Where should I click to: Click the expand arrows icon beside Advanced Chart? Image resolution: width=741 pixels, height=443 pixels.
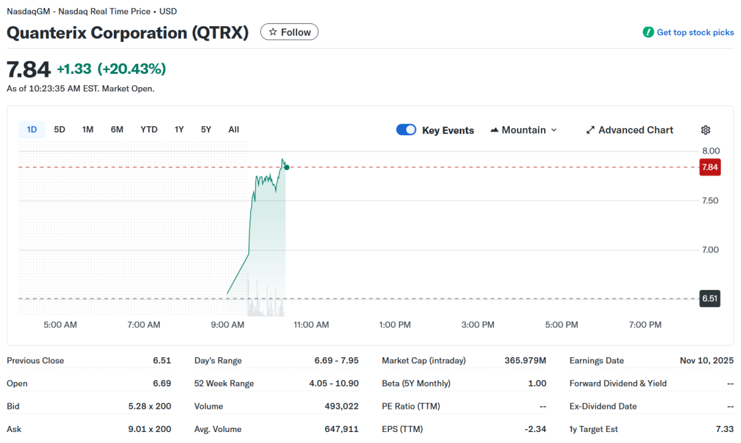tap(590, 130)
